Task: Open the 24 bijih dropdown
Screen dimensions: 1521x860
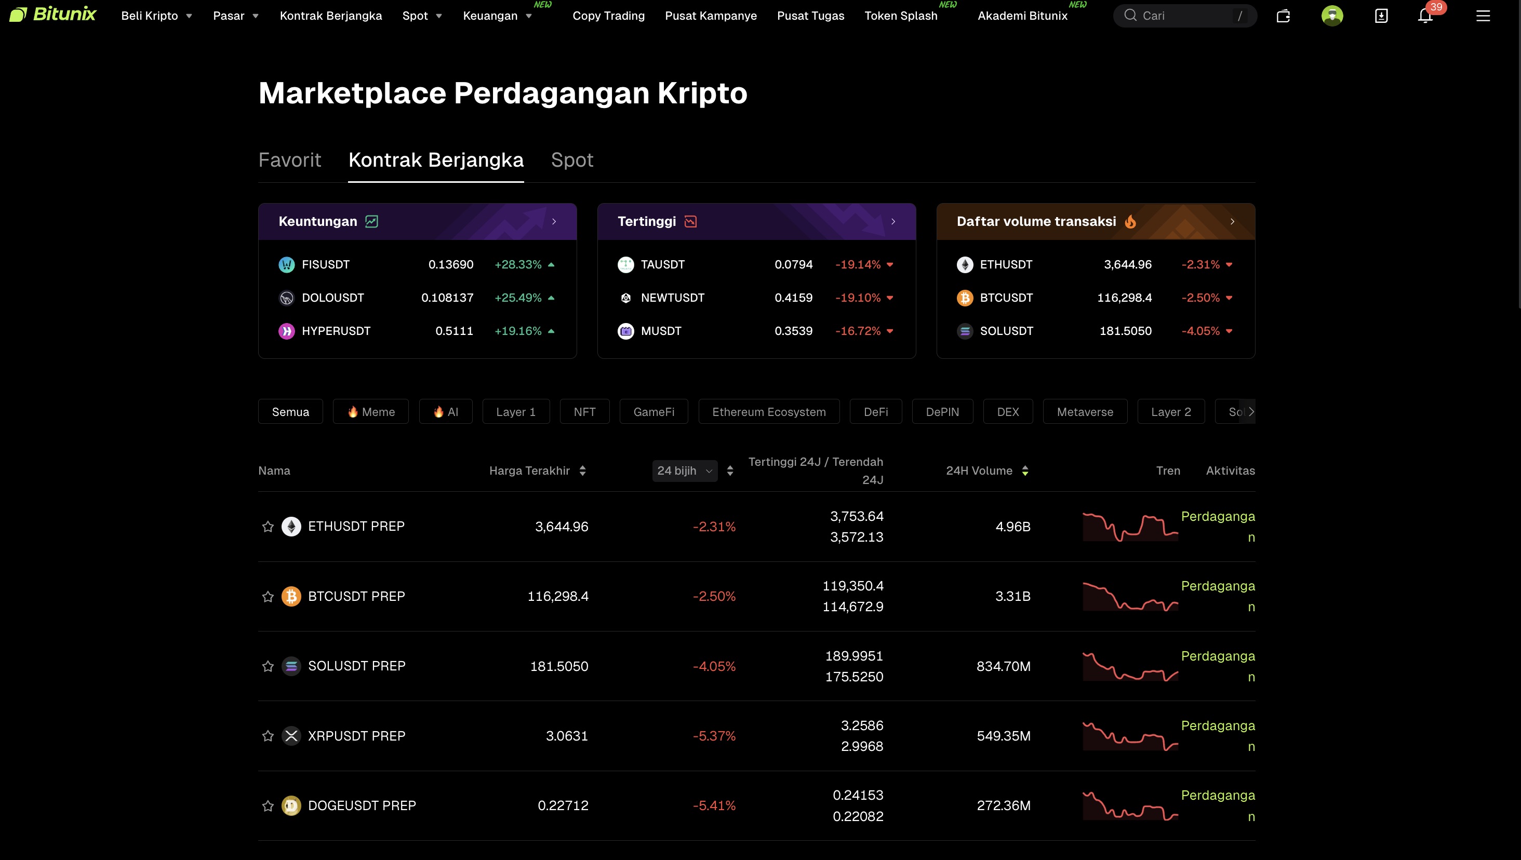Action: tap(685, 471)
